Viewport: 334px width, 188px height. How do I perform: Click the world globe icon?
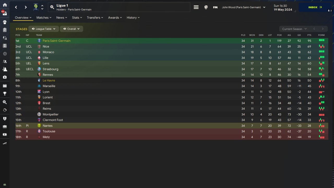tap(206, 7)
